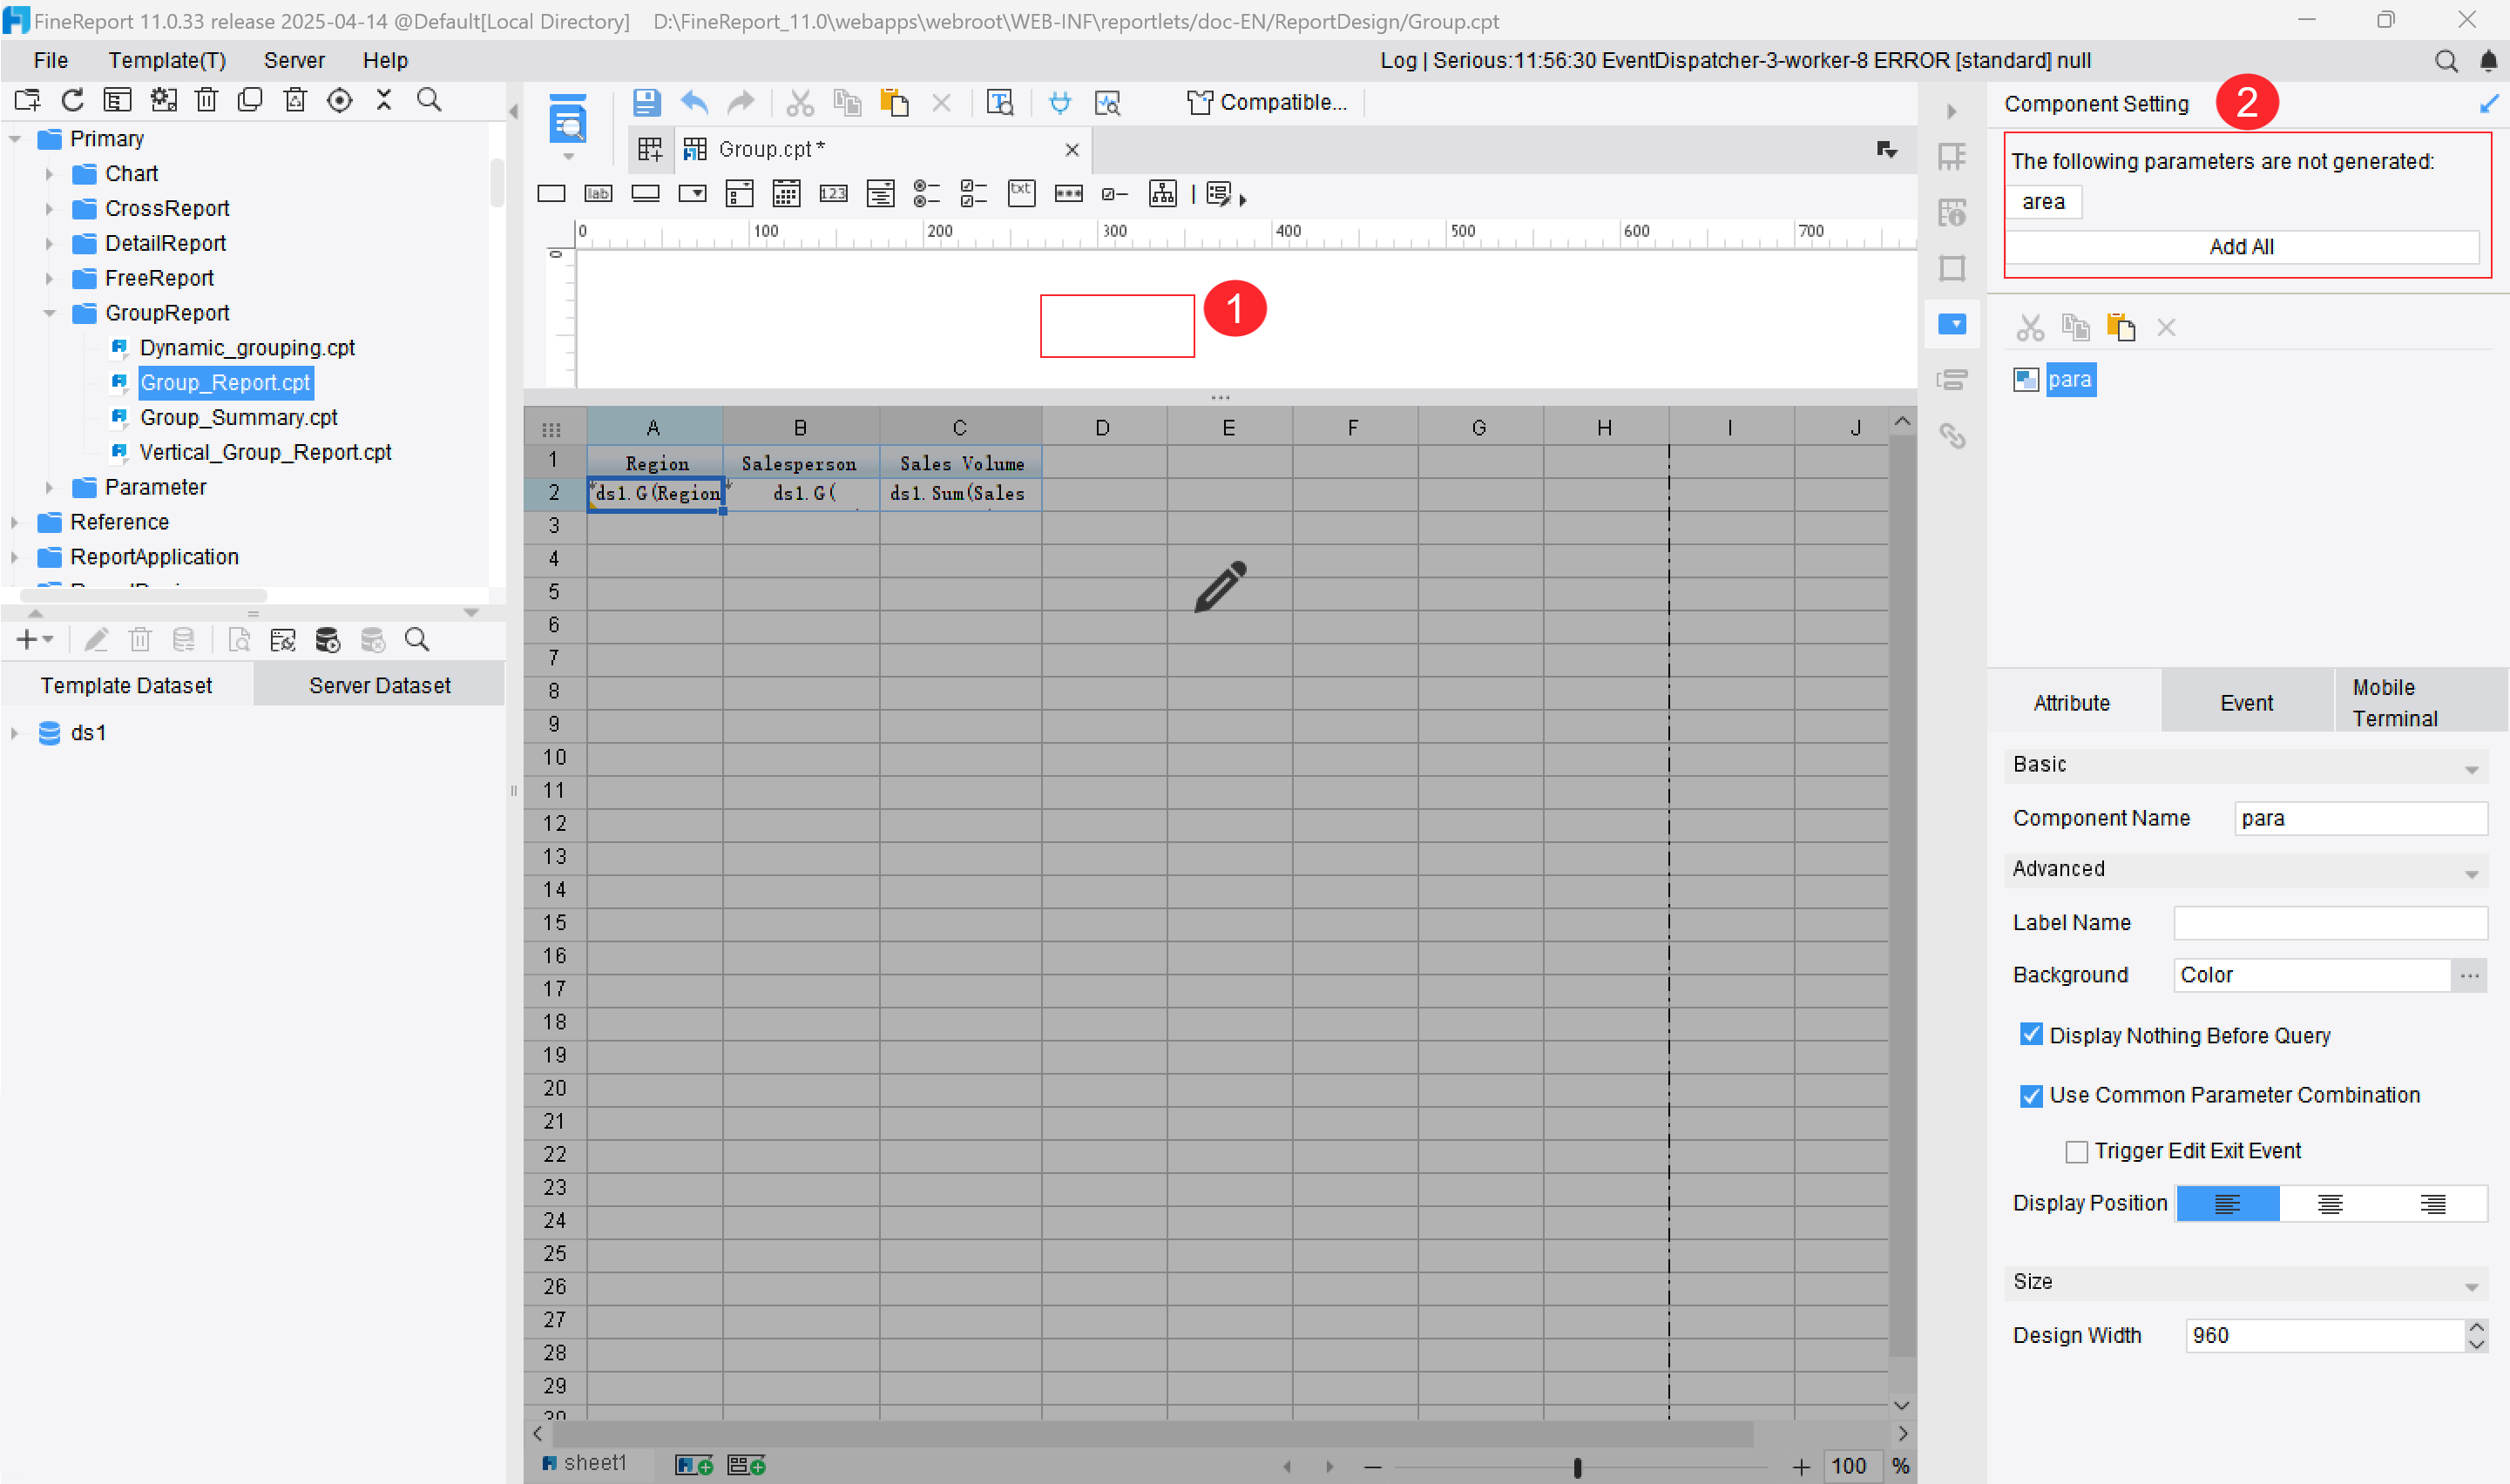Click the Undo arrow icon

point(694,102)
